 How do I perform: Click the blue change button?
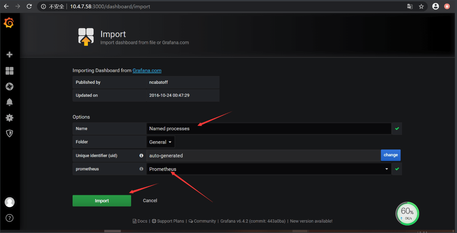point(391,155)
